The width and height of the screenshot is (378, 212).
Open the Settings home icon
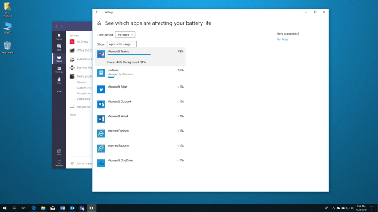(x=99, y=23)
